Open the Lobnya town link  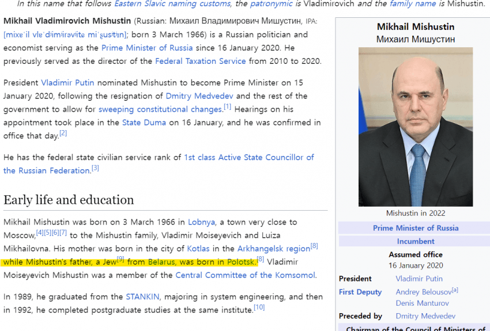coord(202,222)
